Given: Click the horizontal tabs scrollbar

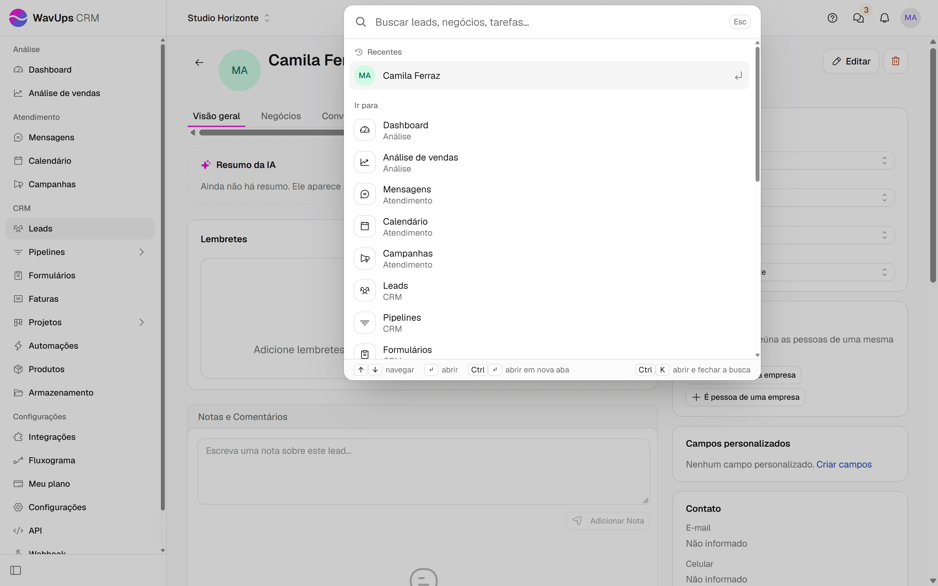Looking at the screenshot, I should pyautogui.click(x=271, y=133).
